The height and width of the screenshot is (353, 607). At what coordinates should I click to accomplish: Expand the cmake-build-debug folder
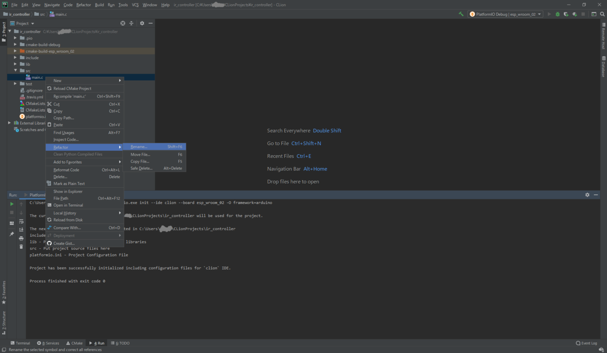pos(16,45)
